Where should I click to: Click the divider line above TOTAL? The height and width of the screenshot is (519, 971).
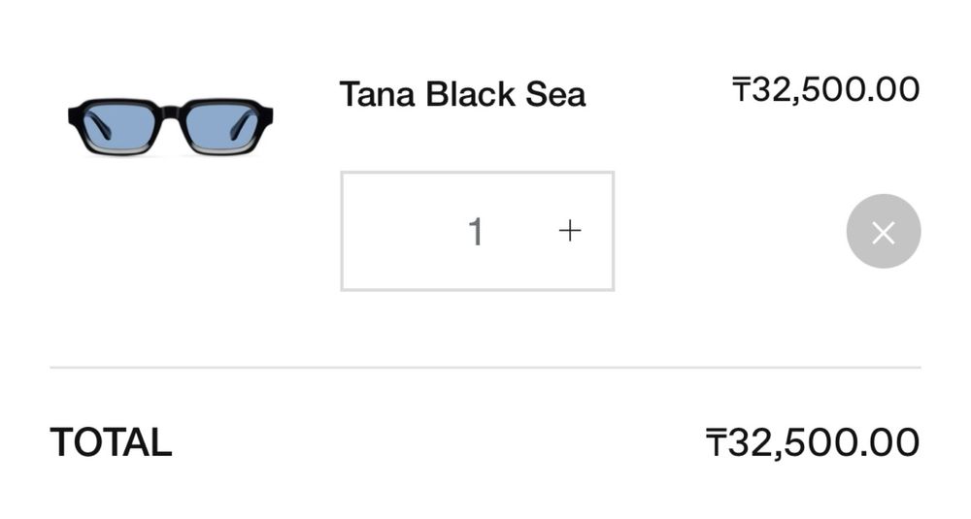click(x=485, y=368)
